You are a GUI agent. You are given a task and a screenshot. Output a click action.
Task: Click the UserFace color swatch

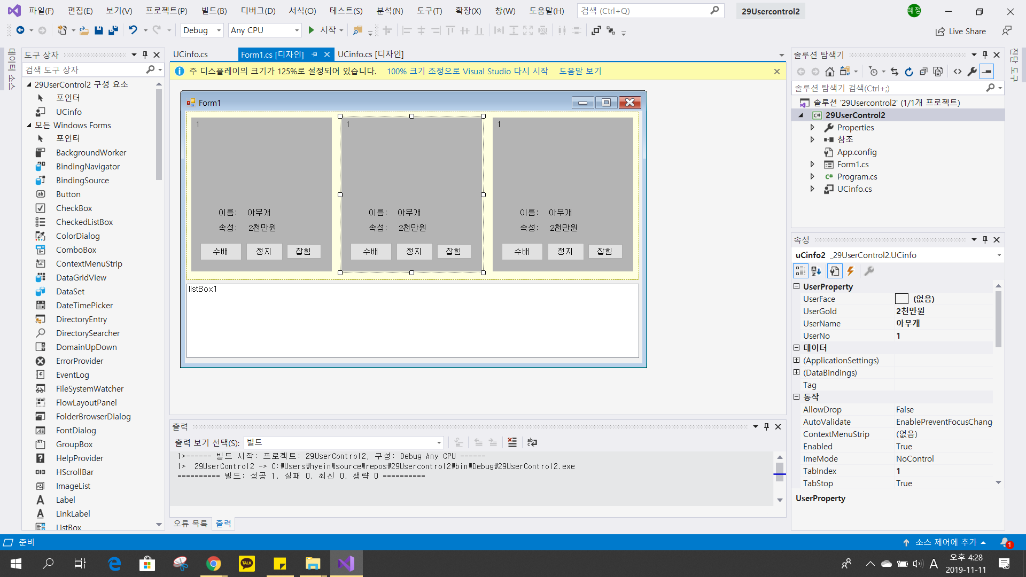(901, 299)
